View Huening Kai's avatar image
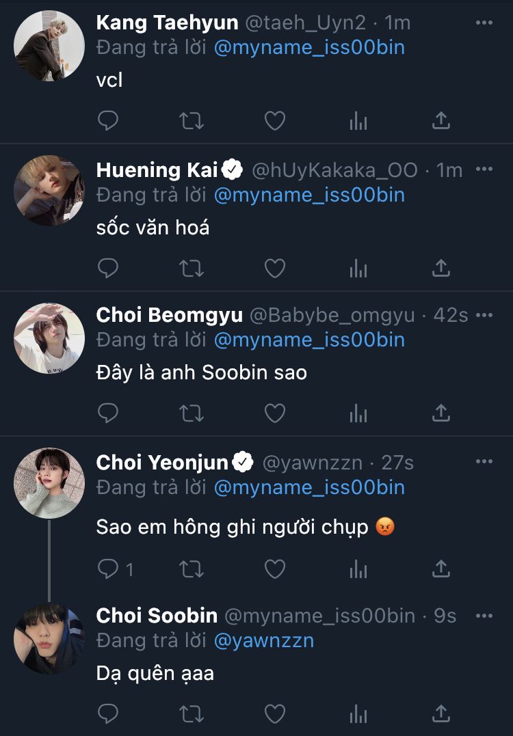This screenshot has width=513, height=736. tap(49, 191)
